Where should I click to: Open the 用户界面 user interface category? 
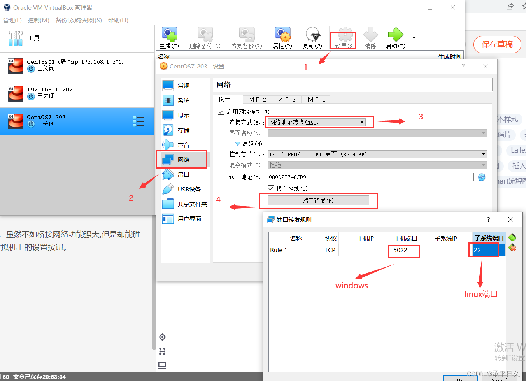tap(185, 219)
